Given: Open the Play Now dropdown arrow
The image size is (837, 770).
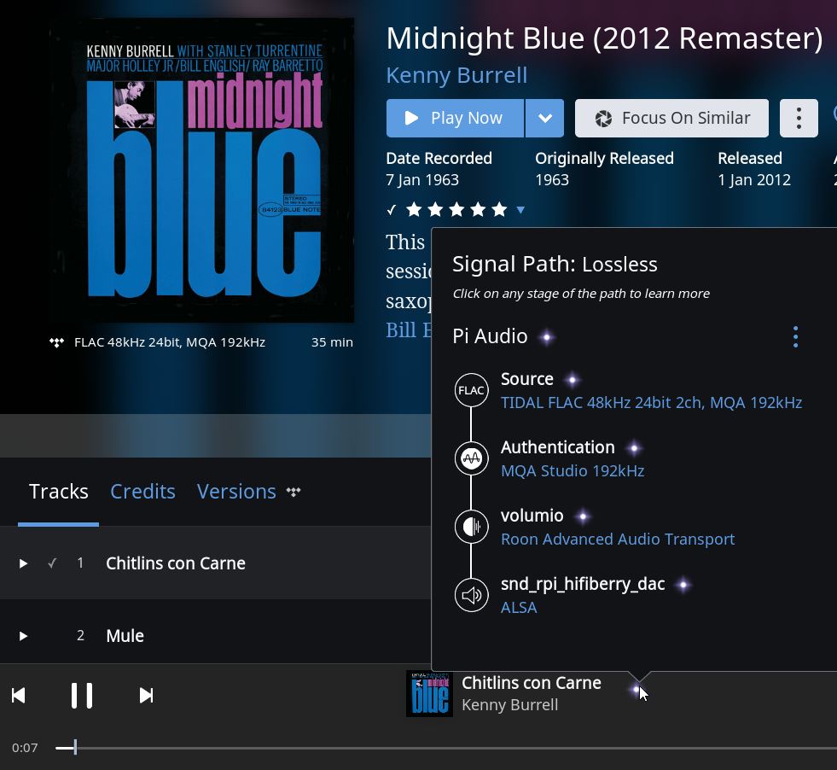Looking at the screenshot, I should (544, 118).
